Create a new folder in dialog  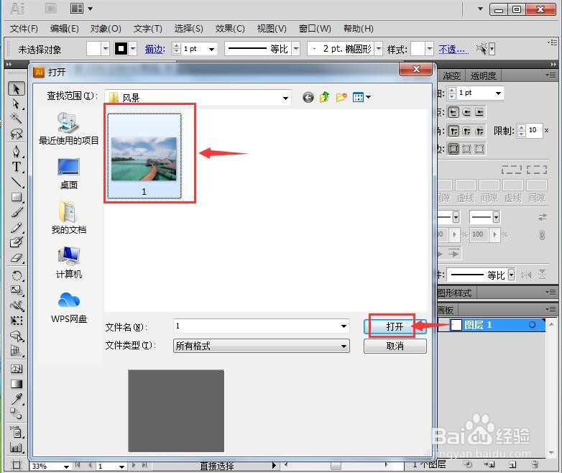pyautogui.click(x=341, y=97)
